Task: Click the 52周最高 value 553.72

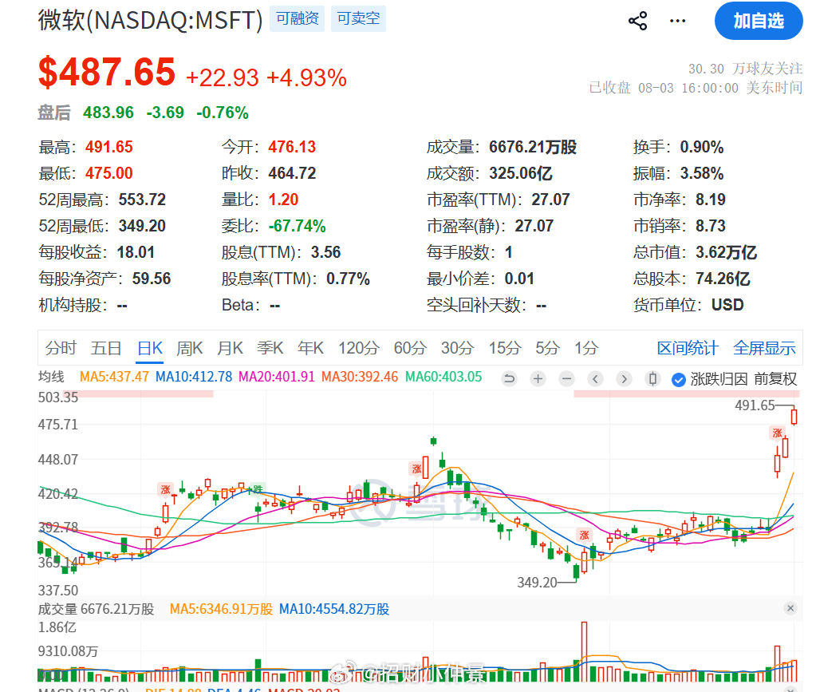Action: [x=142, y=200]
